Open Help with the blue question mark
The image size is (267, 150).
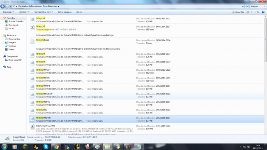[263, 12]
